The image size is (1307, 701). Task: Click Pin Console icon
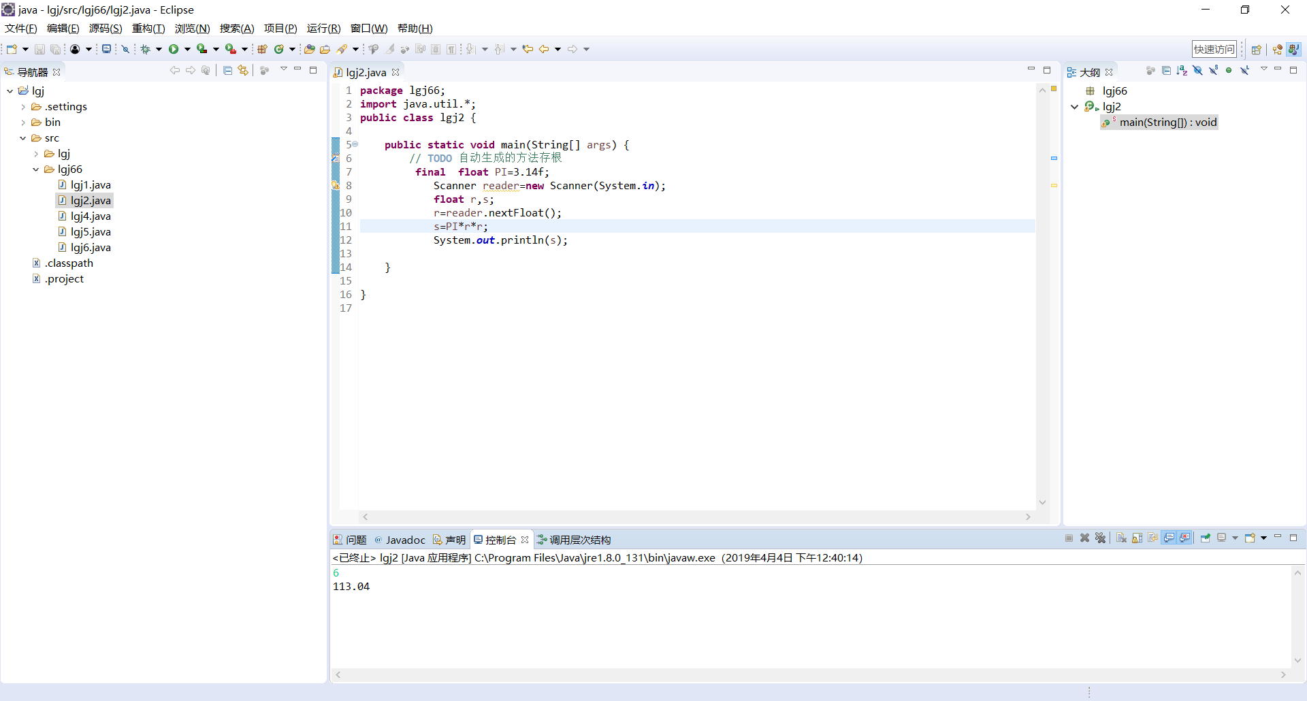pos(1206,538)
